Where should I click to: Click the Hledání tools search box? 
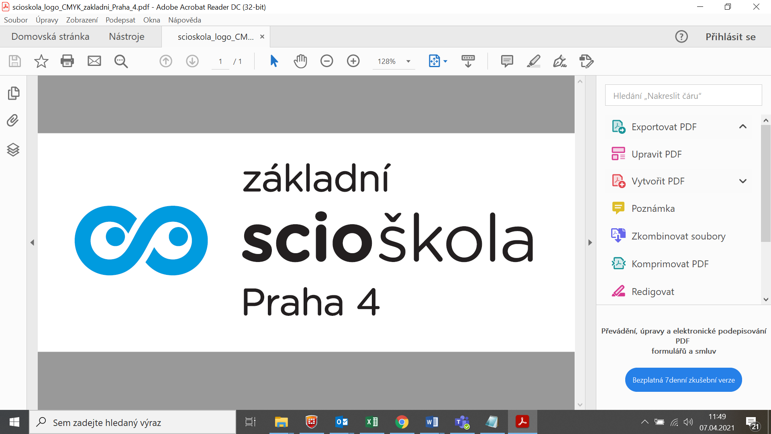683,96
